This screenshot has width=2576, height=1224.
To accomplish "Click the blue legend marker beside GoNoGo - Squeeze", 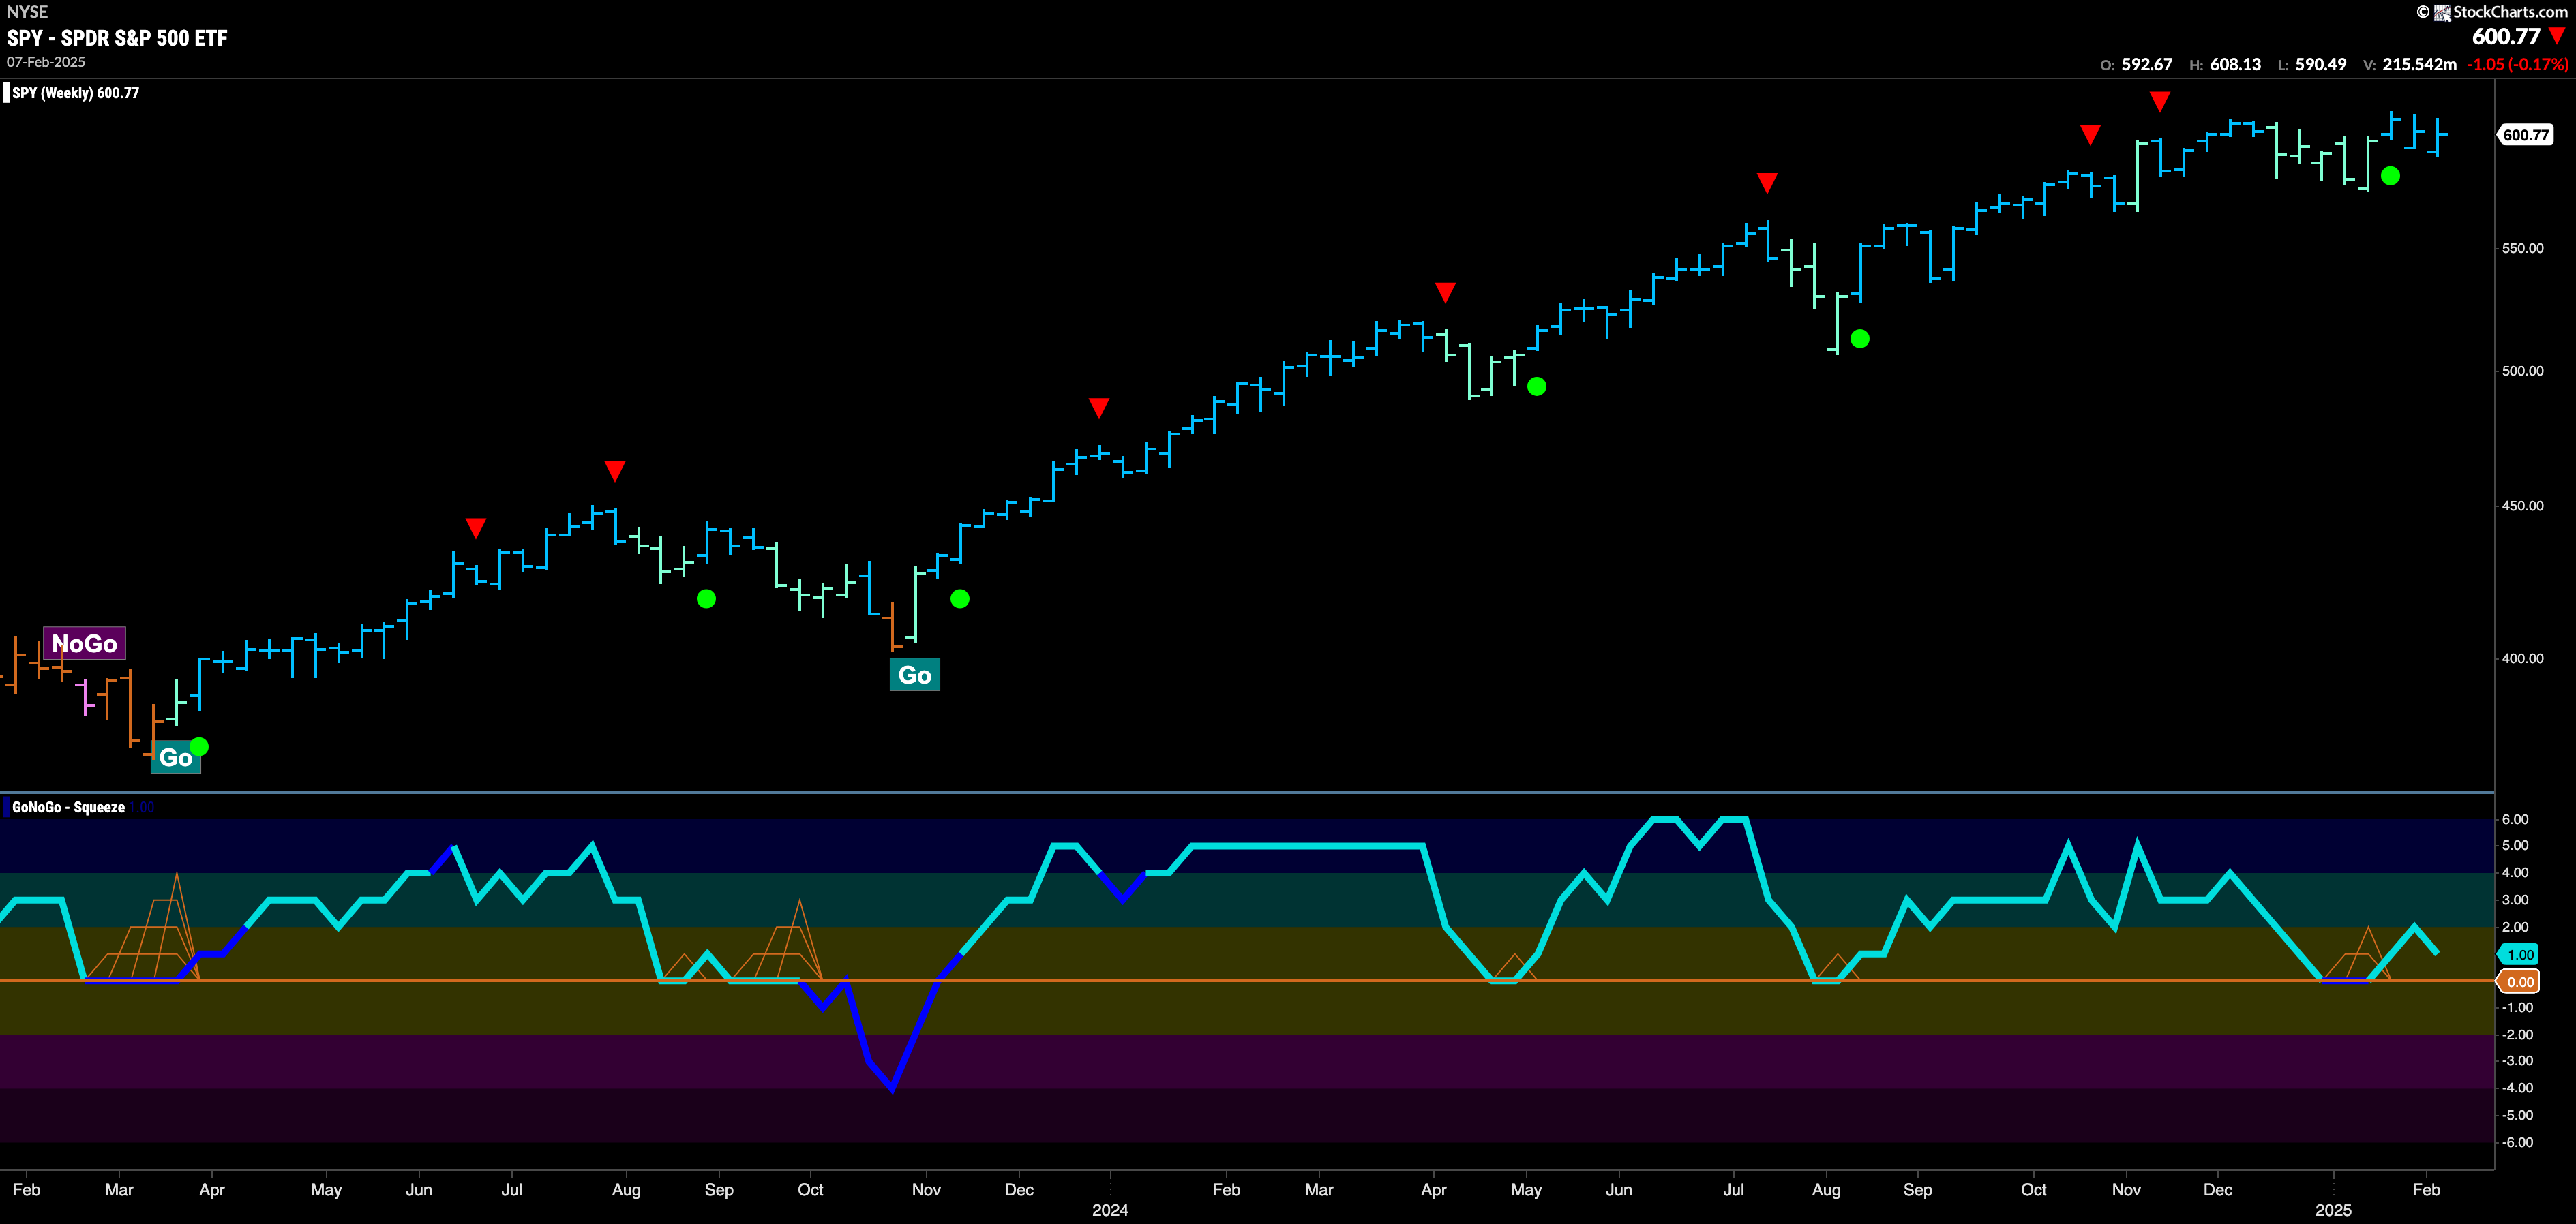I will (x=6, y=808).
